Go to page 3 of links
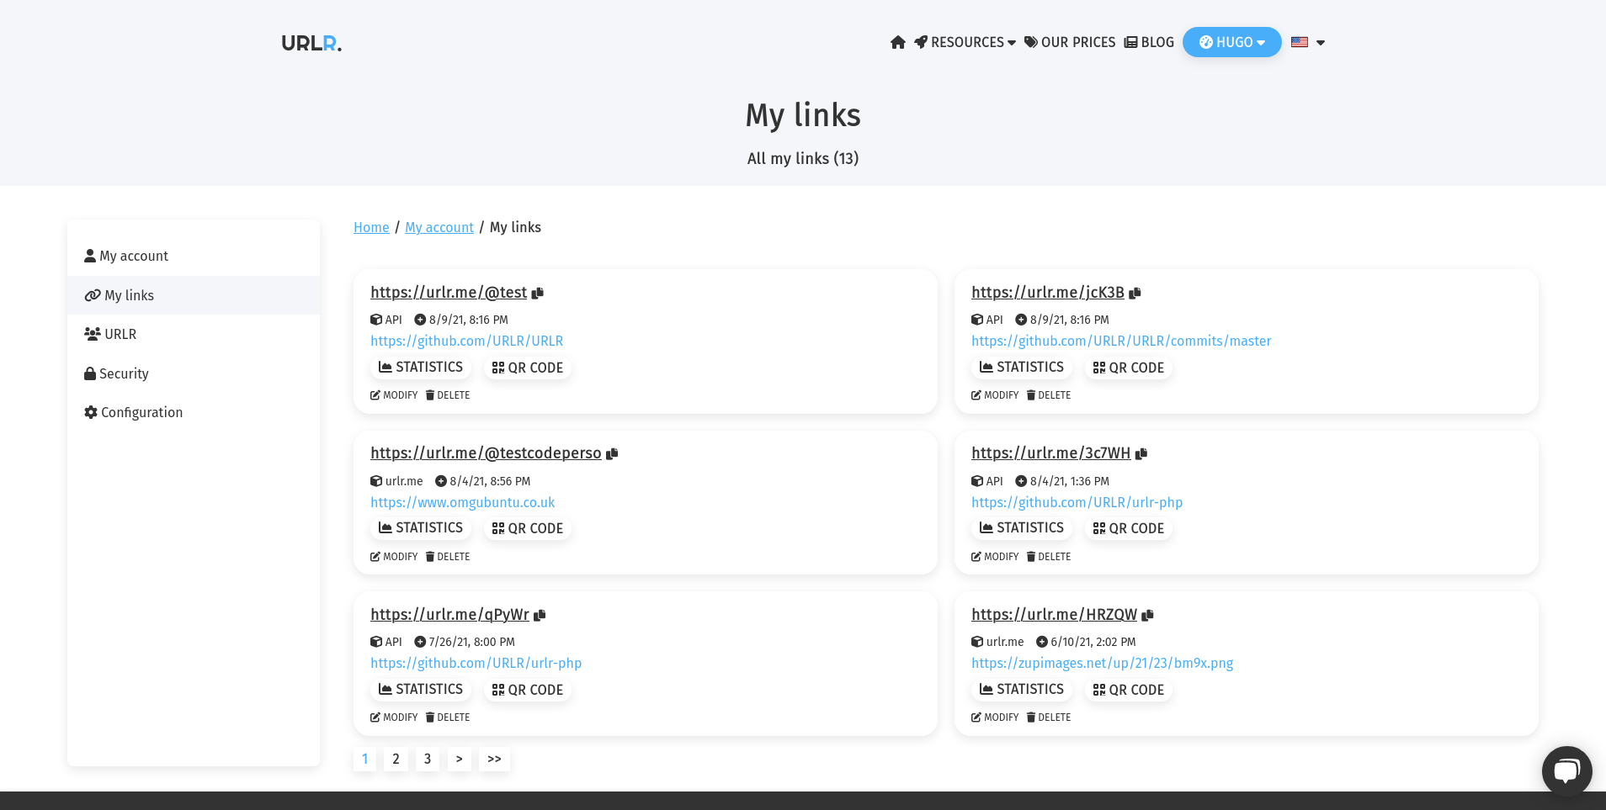 click(427, 759)
